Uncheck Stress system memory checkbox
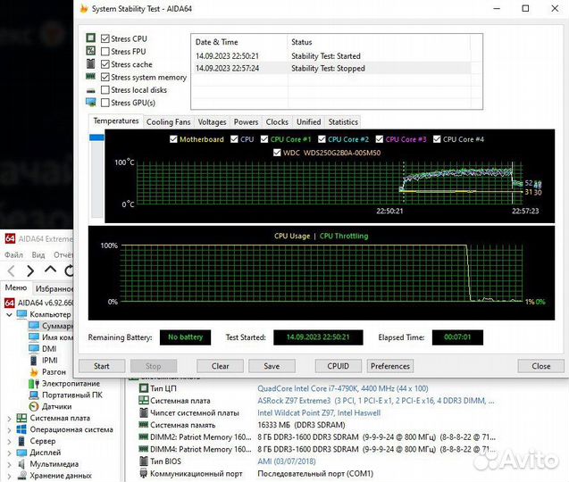 click(x=105, y=77)
